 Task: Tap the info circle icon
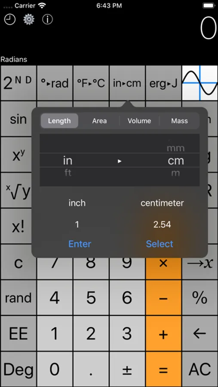click(x=47, y=20)
